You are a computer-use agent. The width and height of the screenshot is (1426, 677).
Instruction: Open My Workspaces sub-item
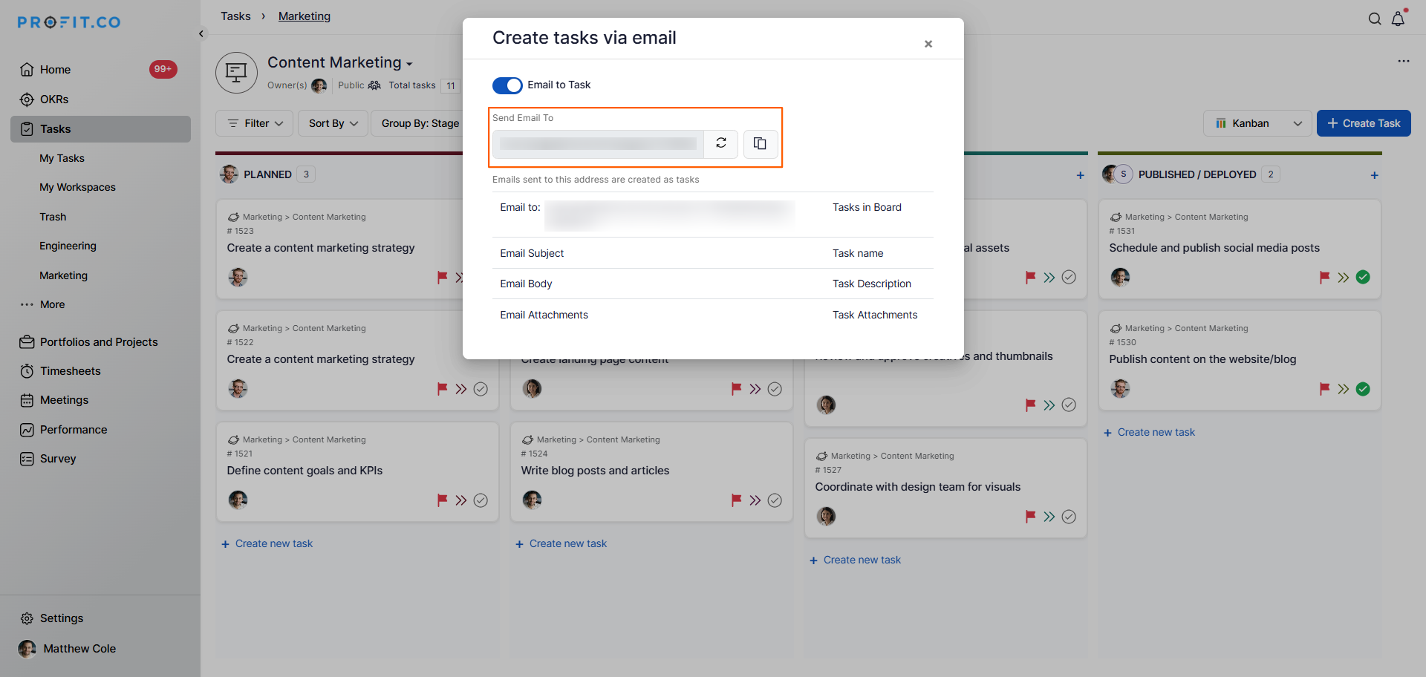pos(78,187)
